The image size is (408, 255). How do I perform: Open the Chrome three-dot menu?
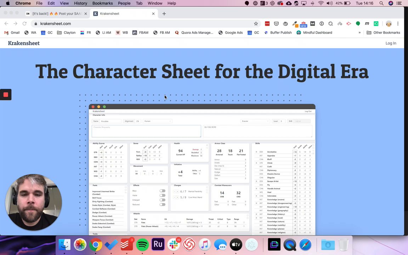[398, 24]
